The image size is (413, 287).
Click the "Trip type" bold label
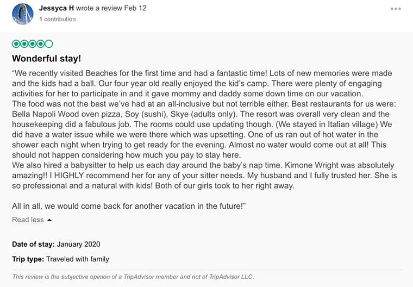tap(28, 259)
